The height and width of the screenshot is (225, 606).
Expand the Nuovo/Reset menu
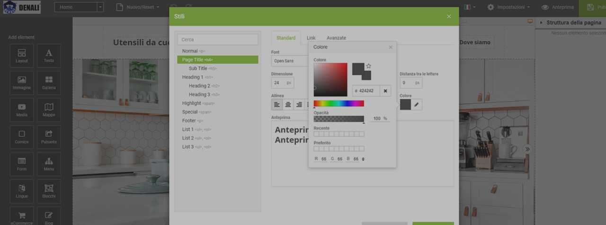[x=138, y=7]
